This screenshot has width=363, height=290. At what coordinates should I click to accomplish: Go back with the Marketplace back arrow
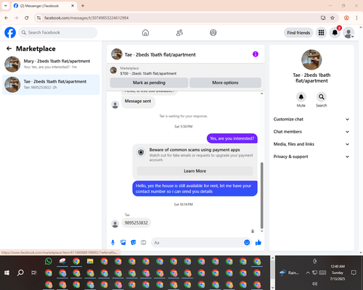9,49
